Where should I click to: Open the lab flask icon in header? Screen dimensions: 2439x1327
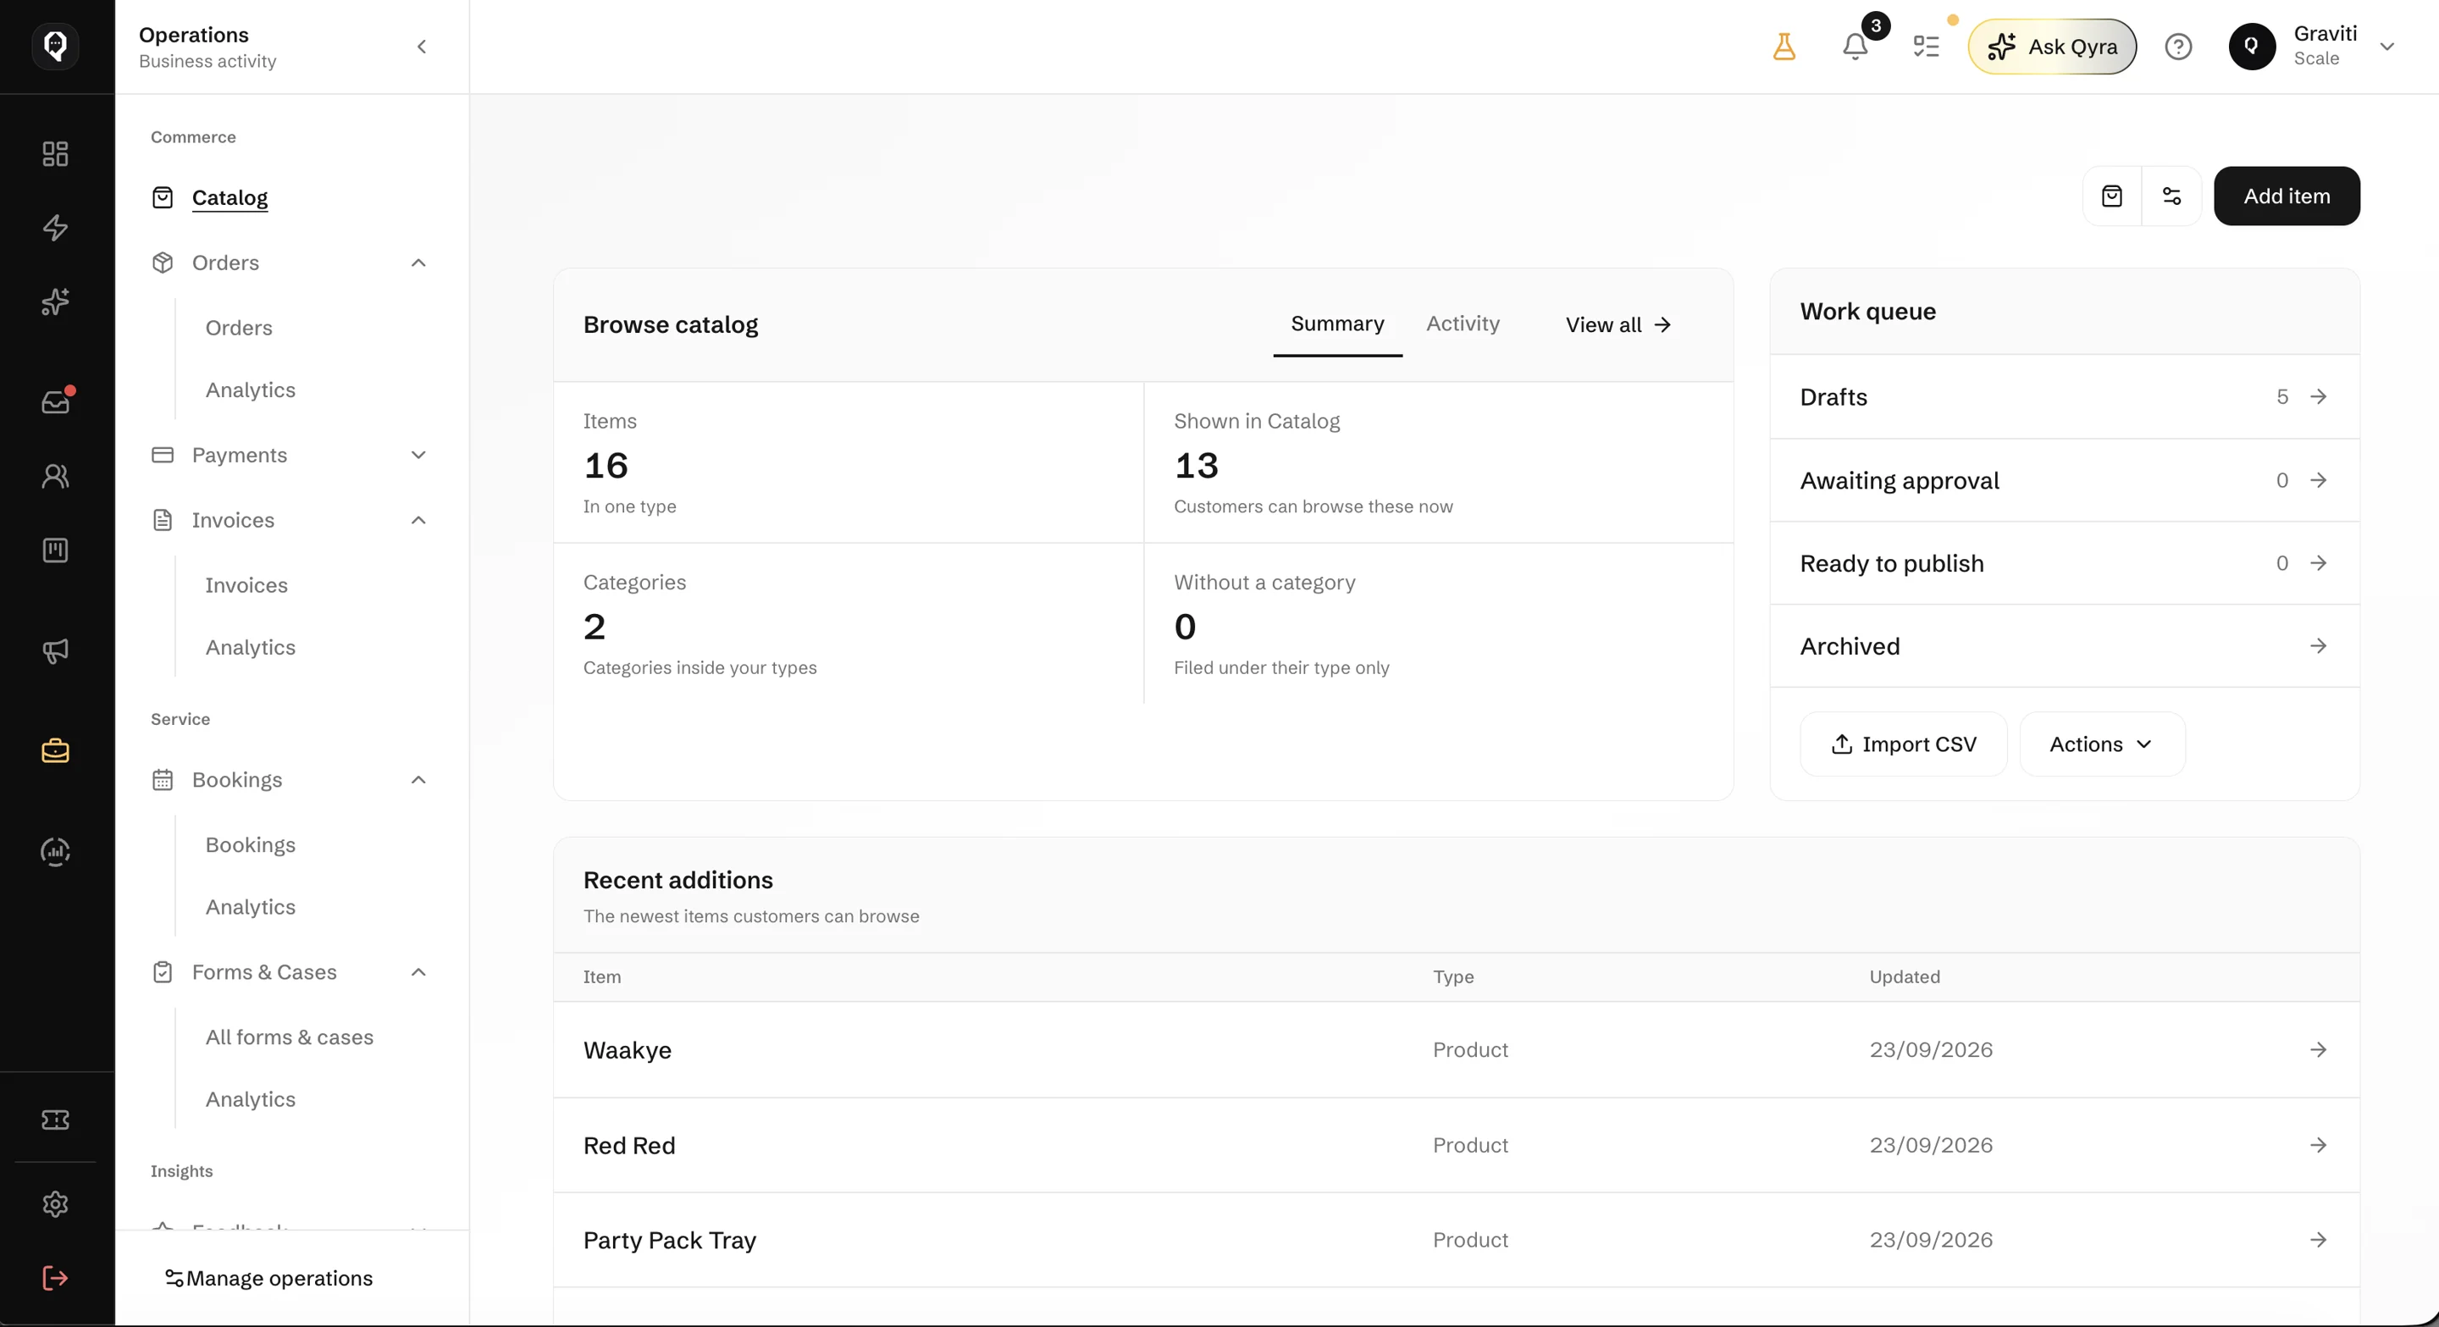tap(1784, 47)
